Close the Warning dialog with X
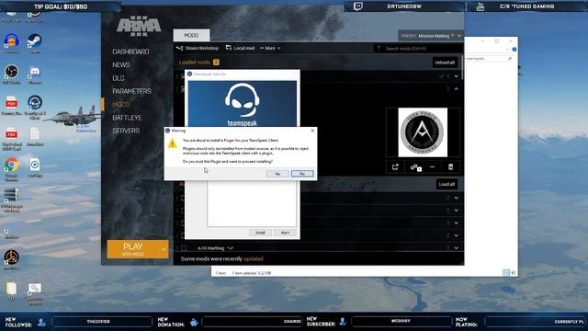This screenshot has height=331, width=588. click(x=312, y=131)
